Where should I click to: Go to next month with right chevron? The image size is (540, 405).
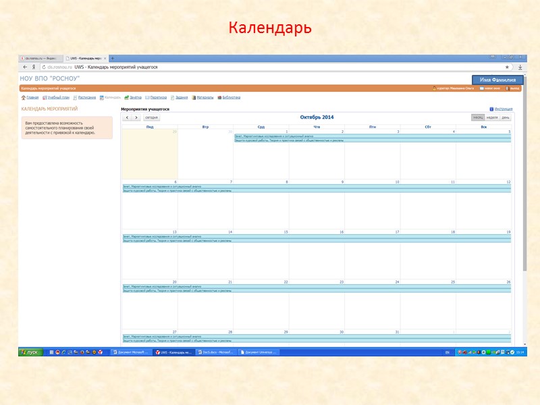(x=136, y=117)
